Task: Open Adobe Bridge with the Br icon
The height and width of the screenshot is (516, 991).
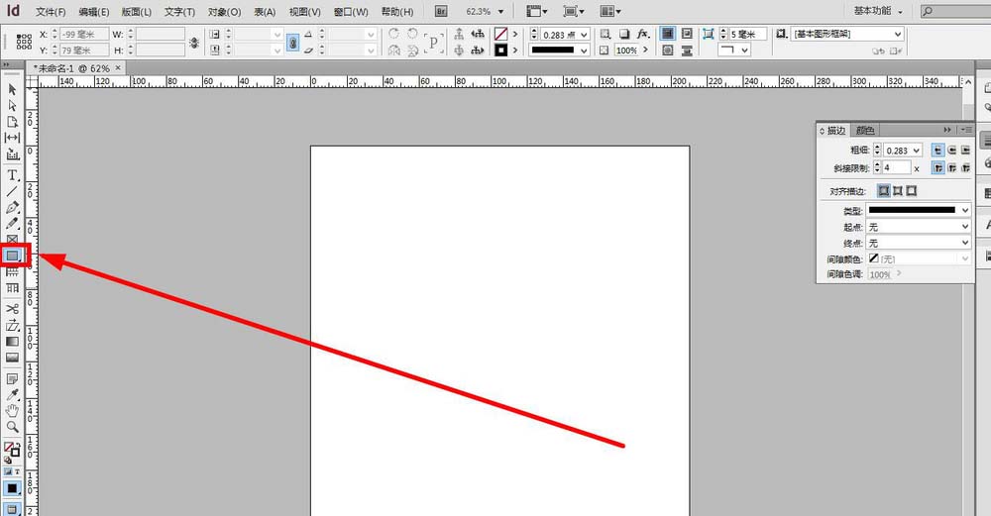Action: 442,12
